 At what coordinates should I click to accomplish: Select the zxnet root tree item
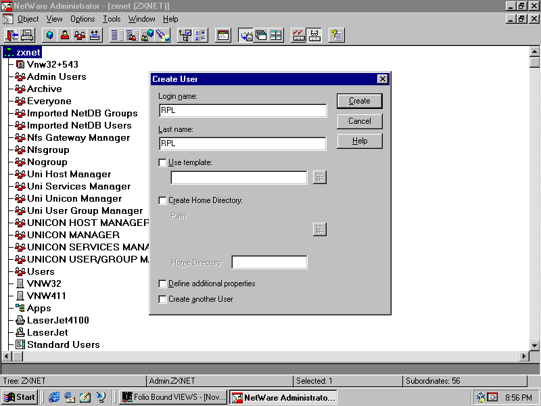point(23,53)
